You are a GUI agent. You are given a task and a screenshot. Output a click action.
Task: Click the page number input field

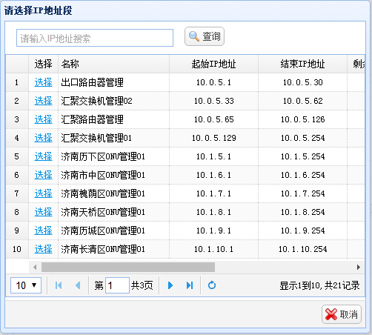(117, 285)
